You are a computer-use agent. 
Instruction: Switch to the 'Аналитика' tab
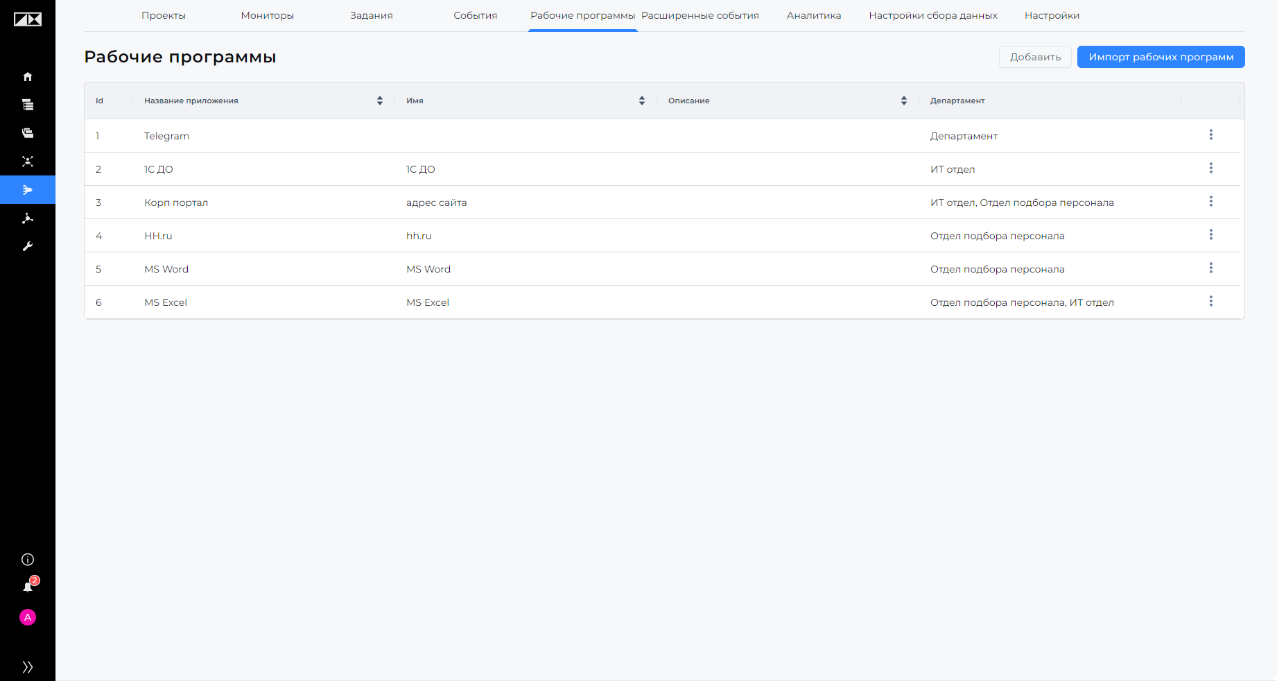point(814,15)
